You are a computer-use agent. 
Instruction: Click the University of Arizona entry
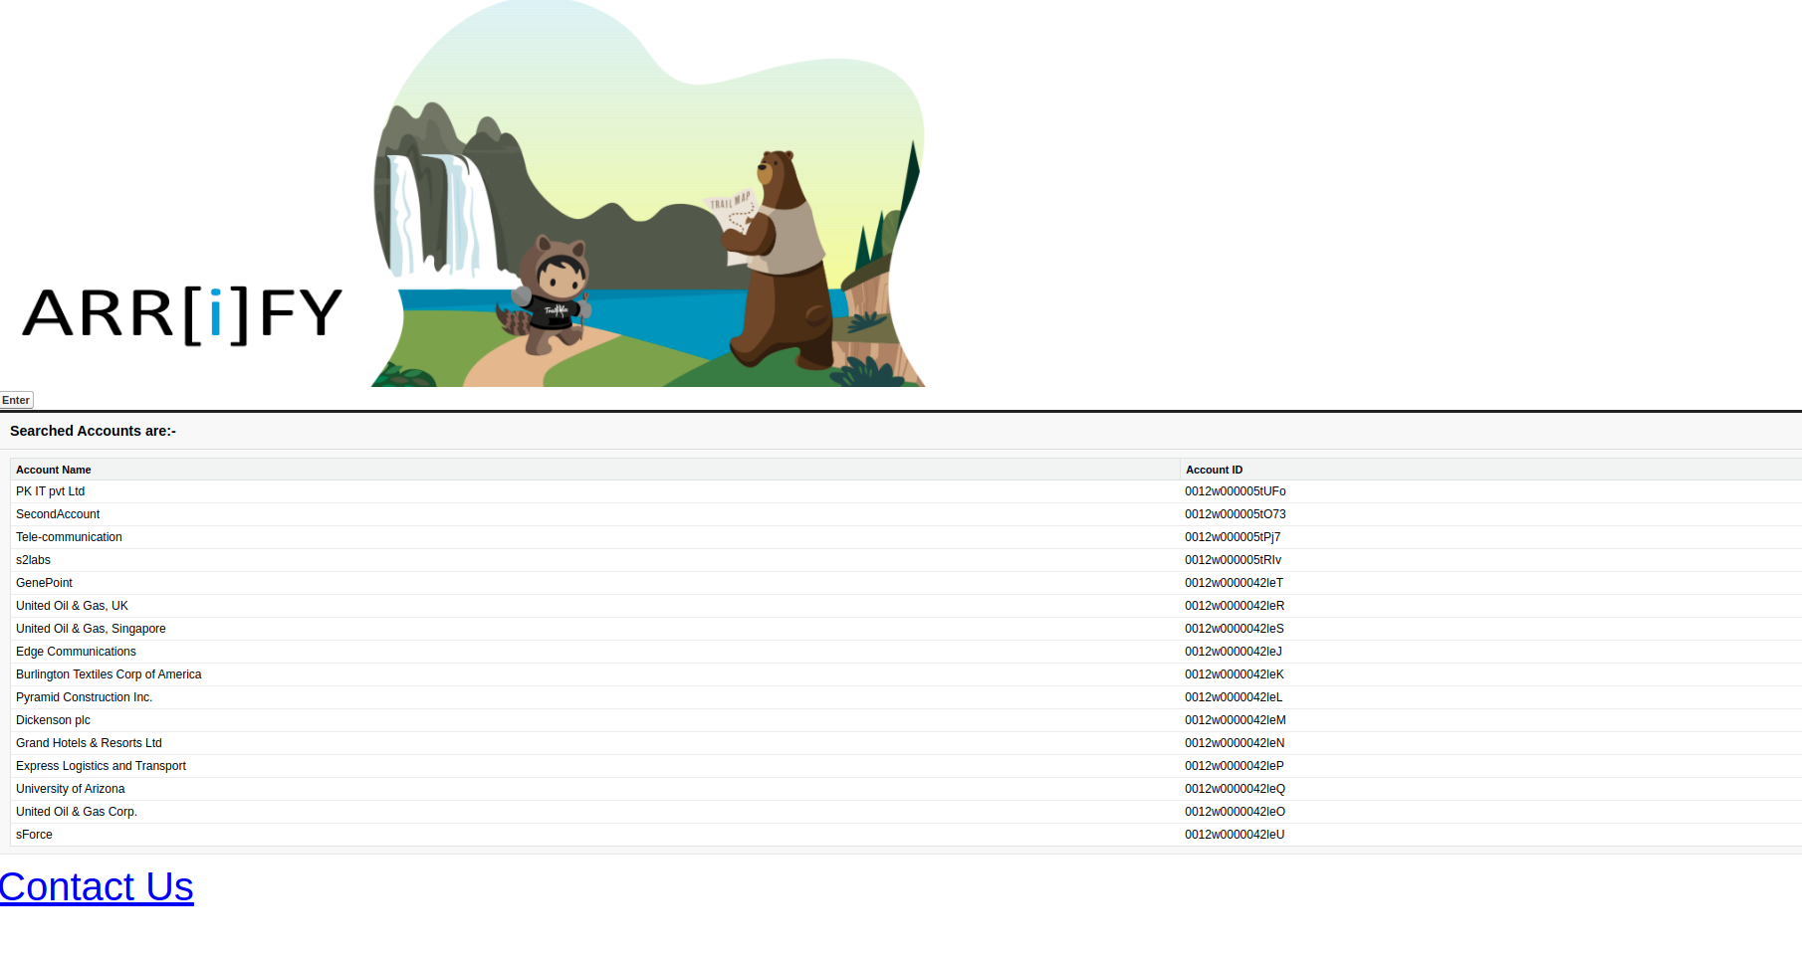pyautogui.click(x=70, y=789)
